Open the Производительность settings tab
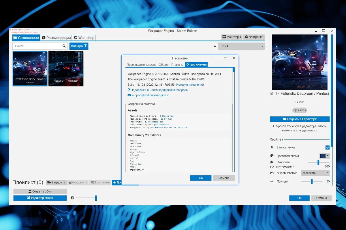Viewport: 346px width, 230px height. [141, 65]
